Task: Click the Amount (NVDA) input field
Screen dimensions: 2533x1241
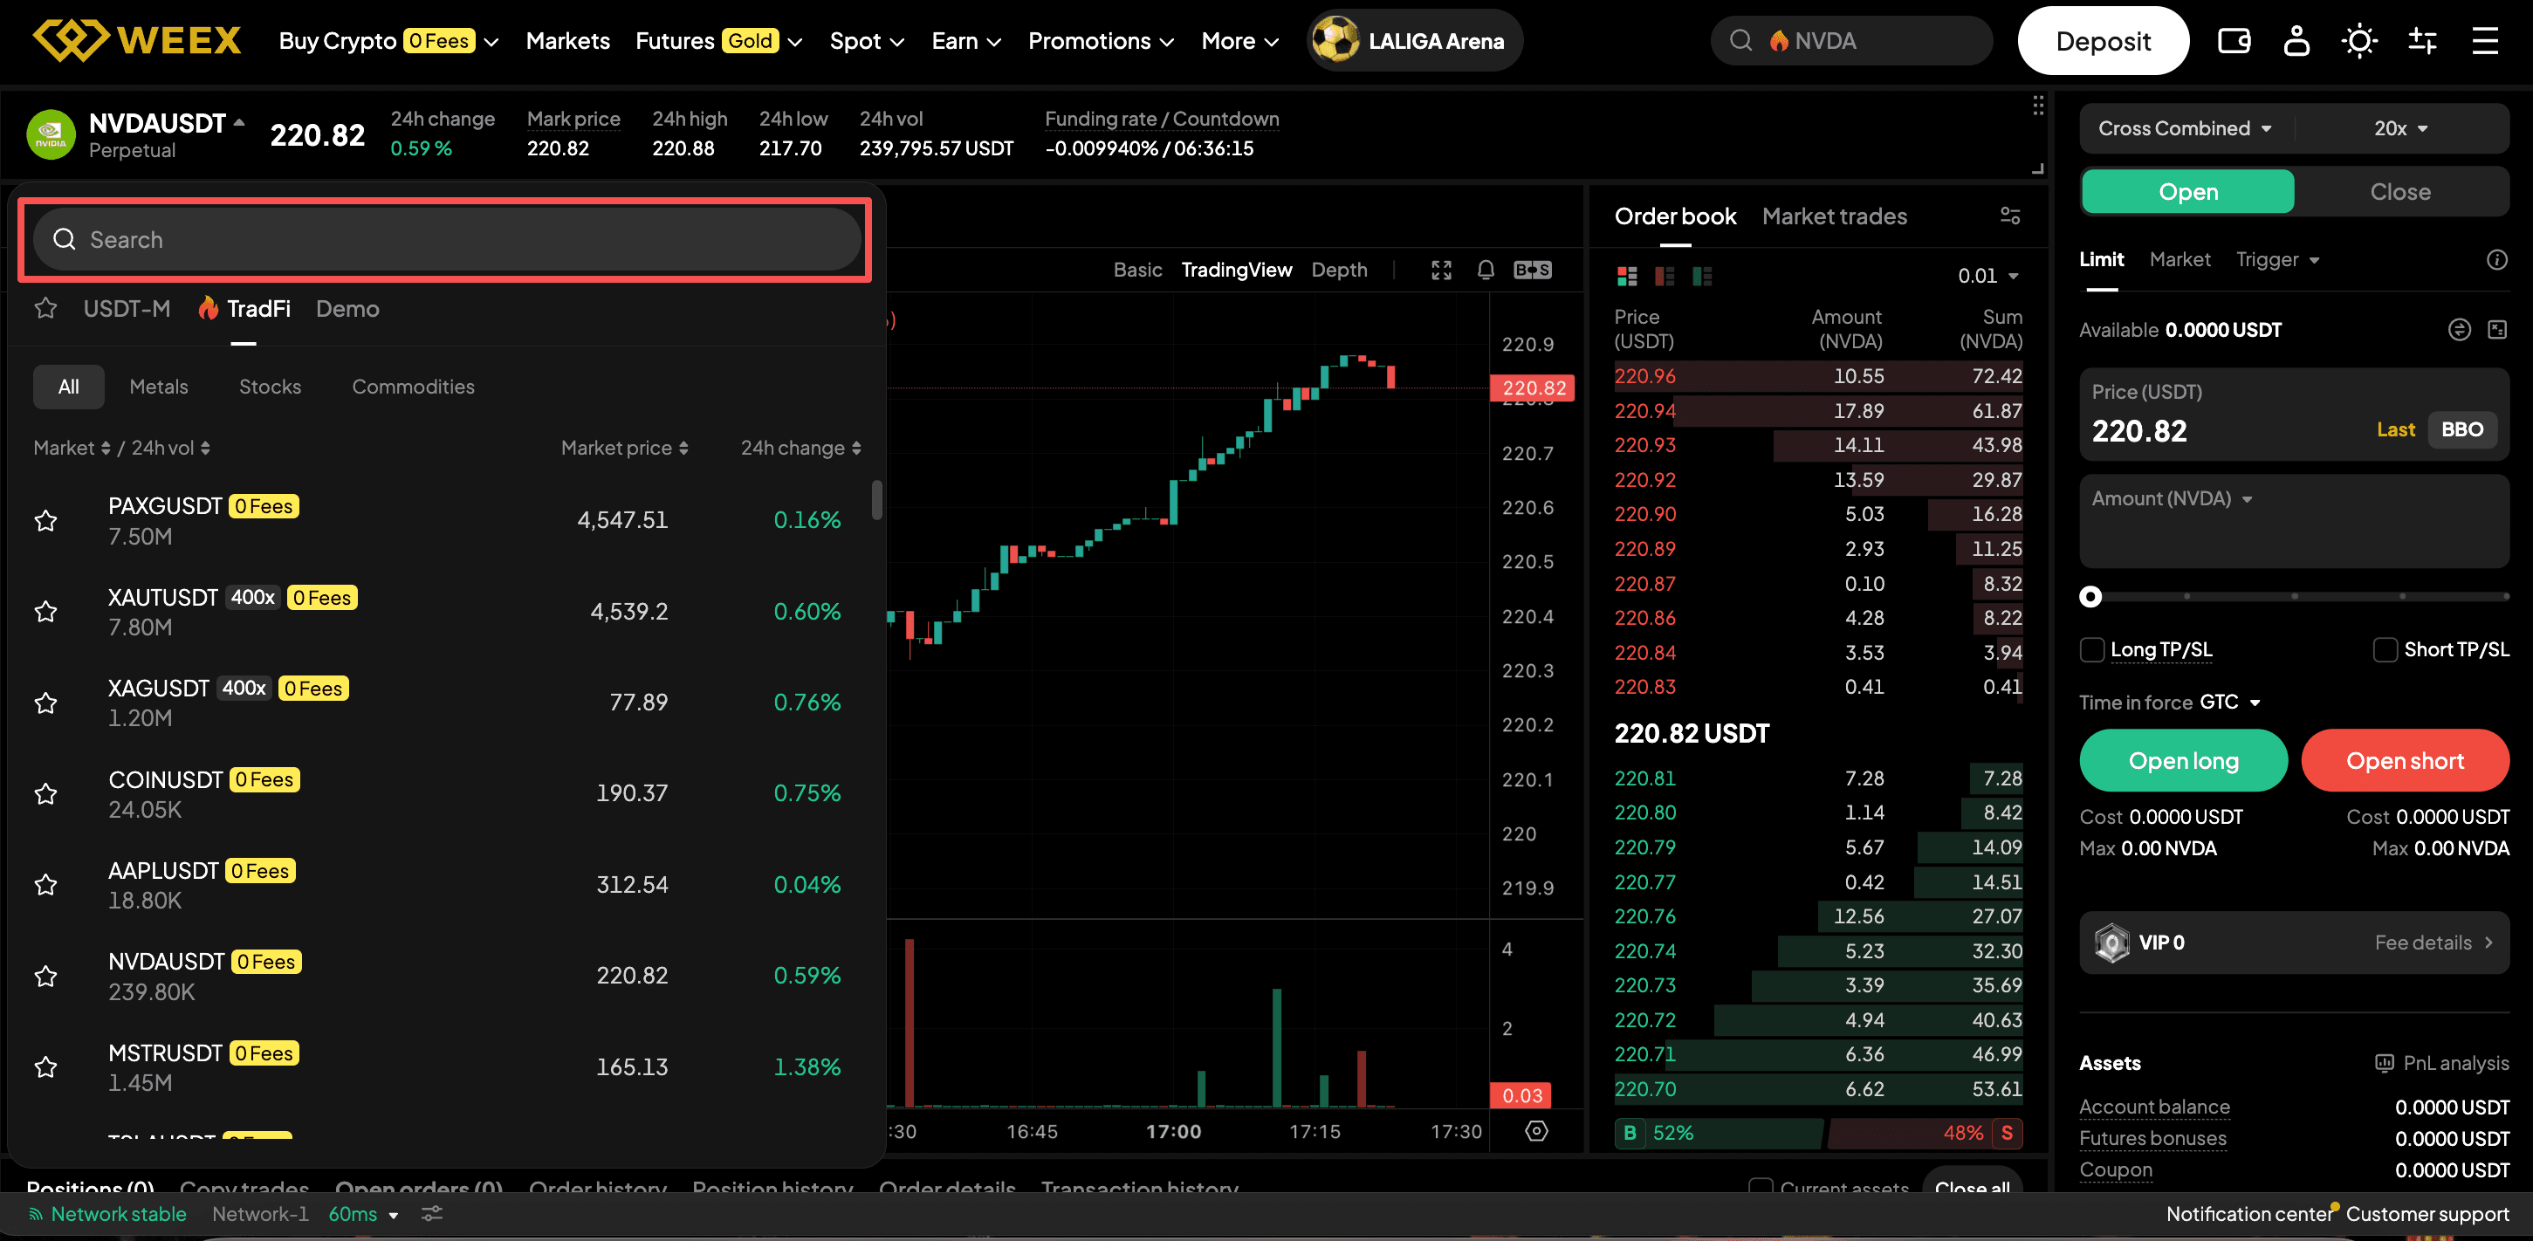Action: tap(2294, 521)
